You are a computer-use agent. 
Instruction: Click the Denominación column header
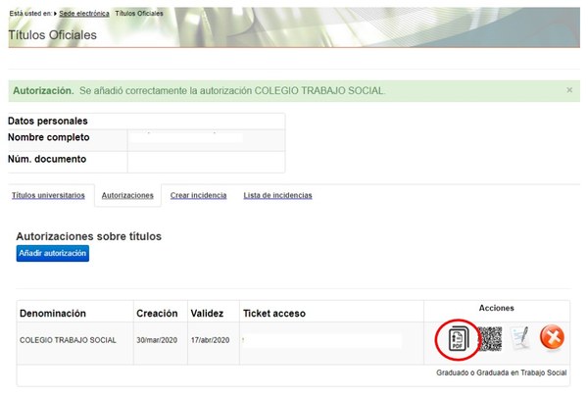pyautogui.click(x=53, y=314)
